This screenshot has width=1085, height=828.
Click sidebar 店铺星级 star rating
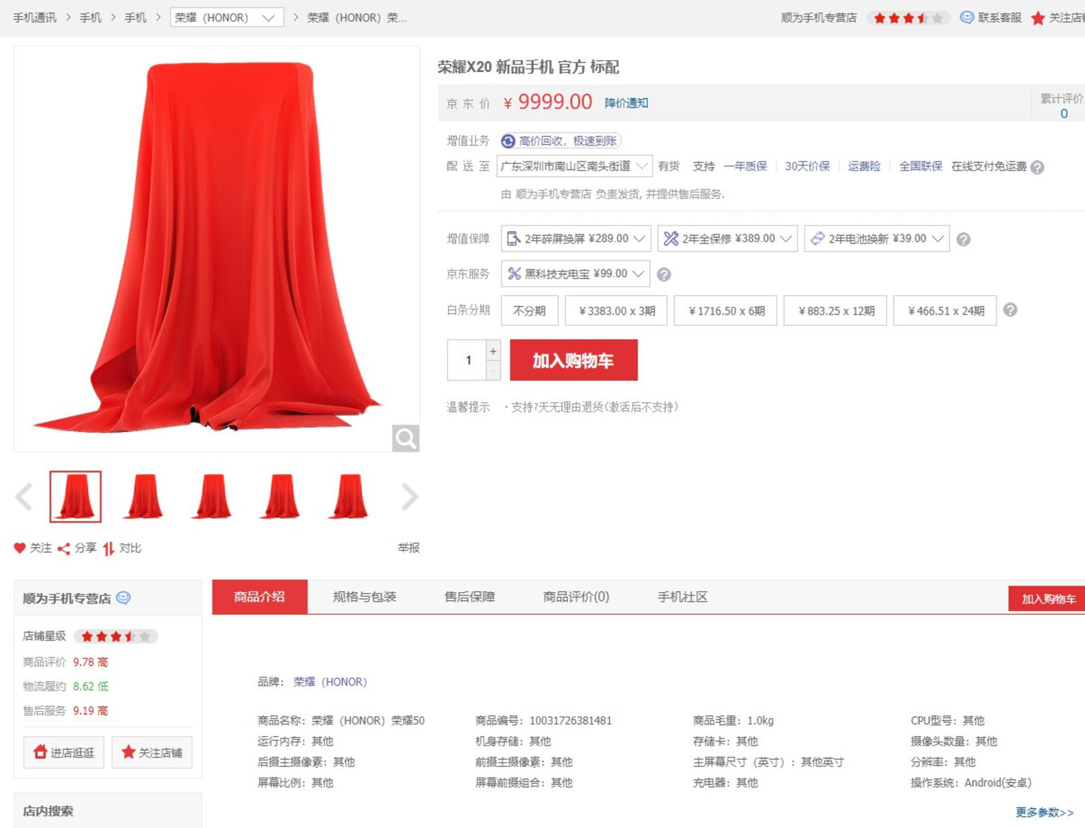[x=116, y=636]
